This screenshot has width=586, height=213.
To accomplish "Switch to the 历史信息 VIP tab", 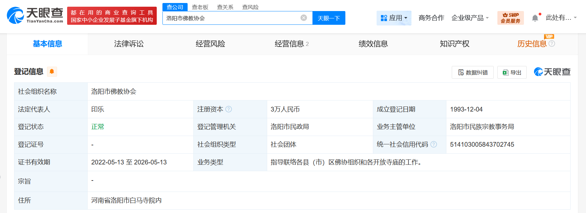I will [532, 44].
